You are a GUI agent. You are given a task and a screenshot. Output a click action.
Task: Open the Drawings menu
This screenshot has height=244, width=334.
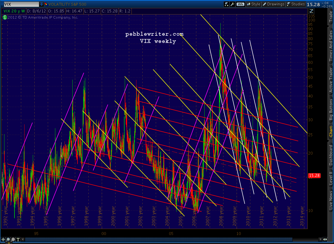click(273, 4)
